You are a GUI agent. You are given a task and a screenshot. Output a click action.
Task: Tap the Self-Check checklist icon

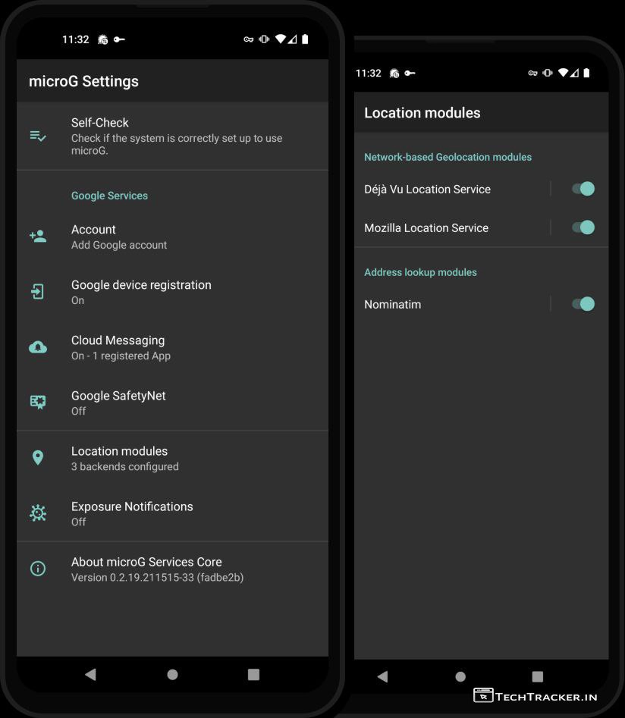[38, 136]
